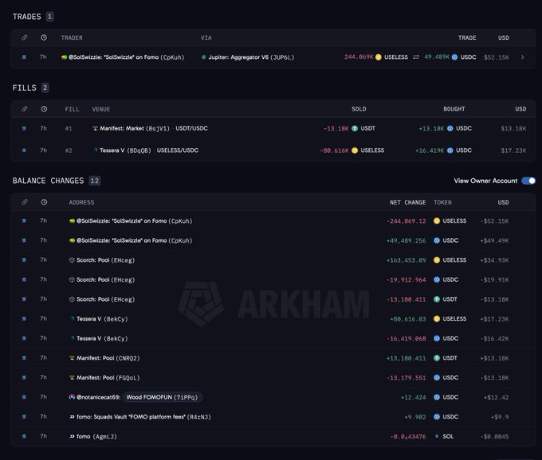
Task: Click the +80,616.03 net change value
Action: coord(408,319)
